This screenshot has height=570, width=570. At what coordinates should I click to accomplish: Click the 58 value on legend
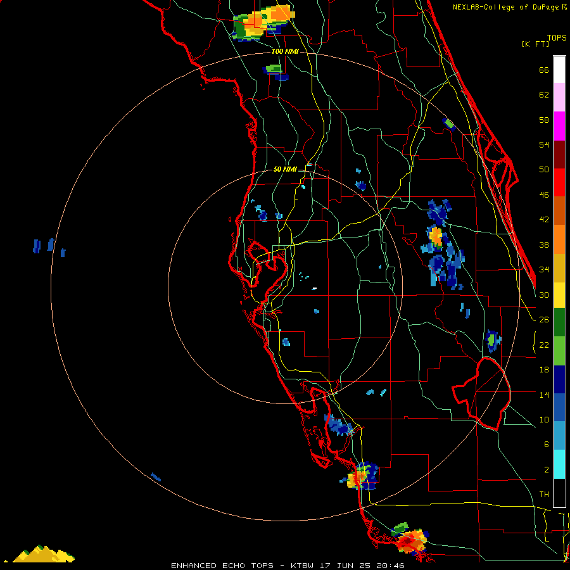click(544, 120)
